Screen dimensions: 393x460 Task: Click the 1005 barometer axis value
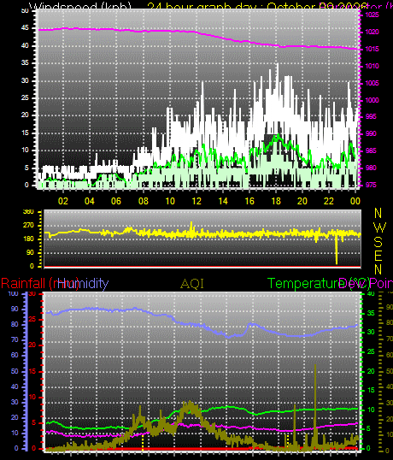(372, 83)
